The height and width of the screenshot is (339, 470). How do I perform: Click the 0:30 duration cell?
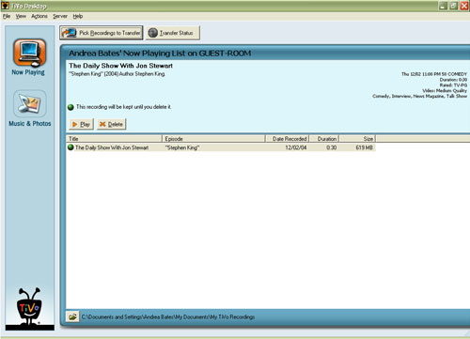[x=331, y=147]
